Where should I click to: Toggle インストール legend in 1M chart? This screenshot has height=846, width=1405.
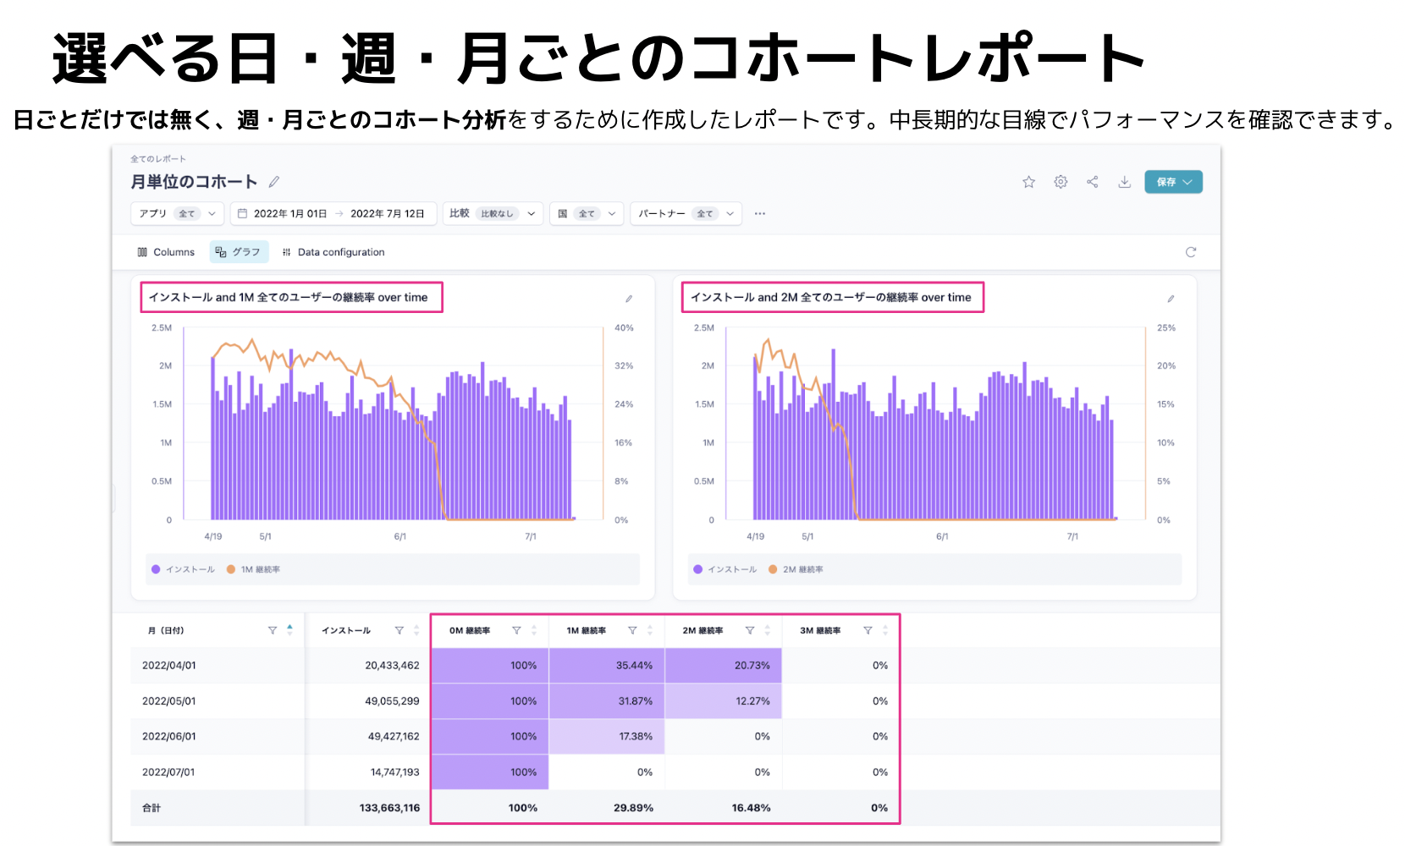coord(183,569)
